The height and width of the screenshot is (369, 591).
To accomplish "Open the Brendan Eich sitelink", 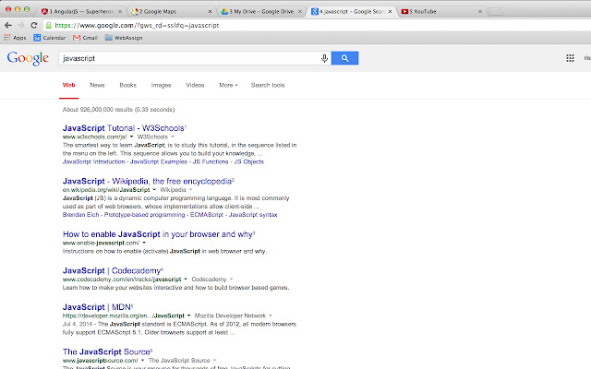I will point(80,215).
